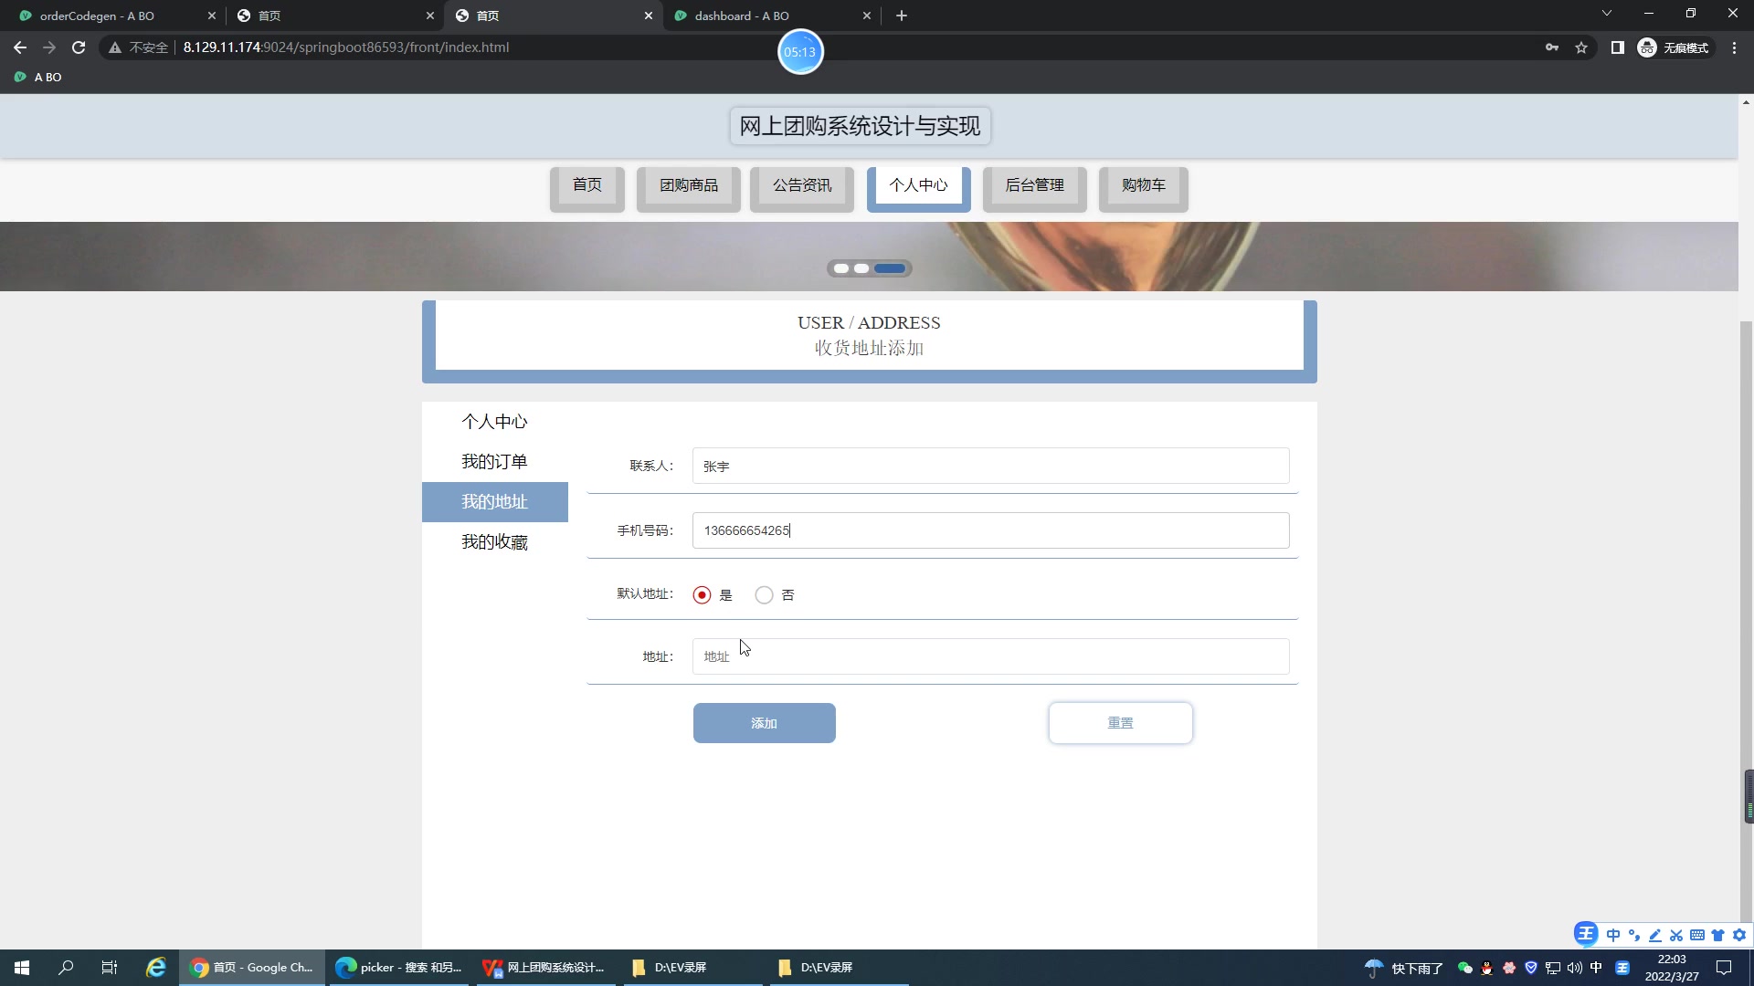This screenshot has width=1754, height=986.
Task: Open QQ penguin icon in the system tray
Action: [x=1486, y=968]
